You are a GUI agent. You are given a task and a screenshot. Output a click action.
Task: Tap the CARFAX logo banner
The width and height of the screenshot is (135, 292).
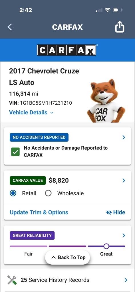tap(67, 50)
